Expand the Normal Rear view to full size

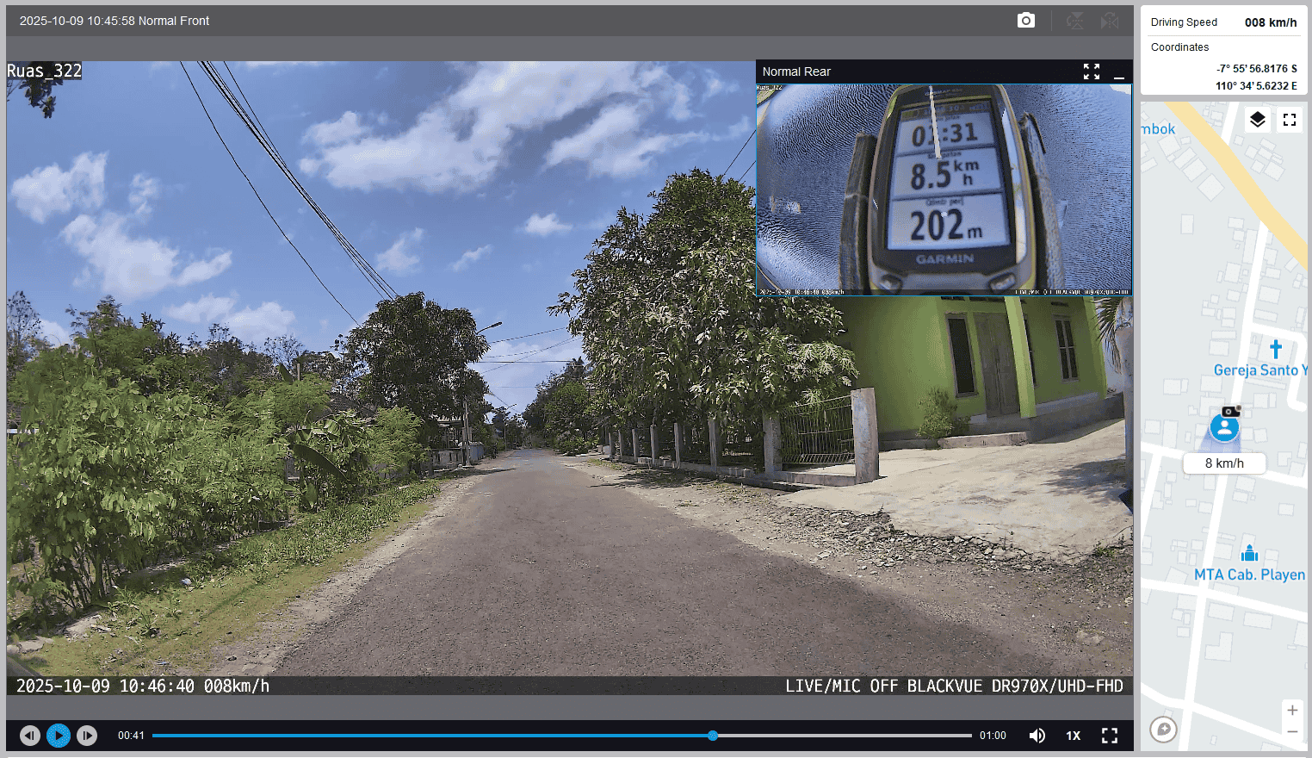1092,71
